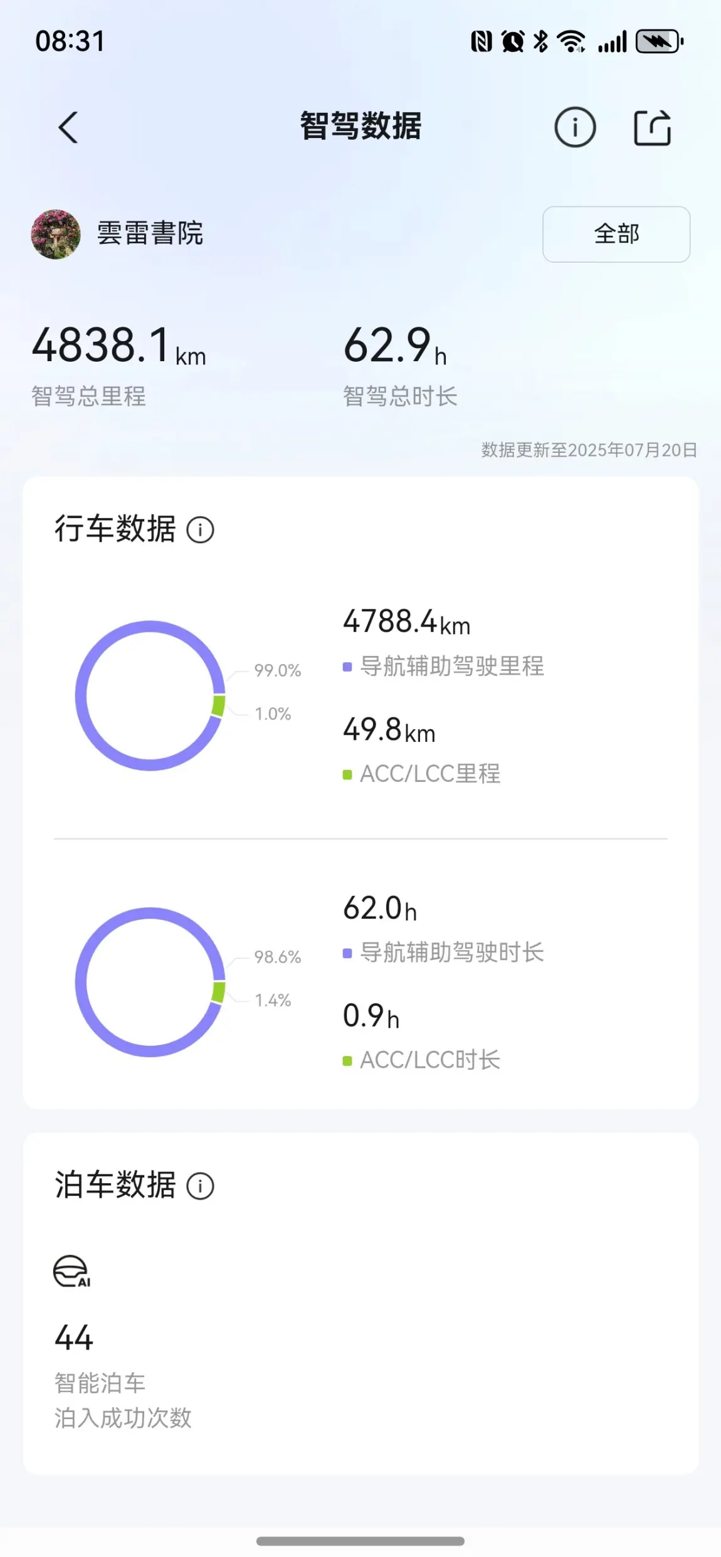
Task: Tap the green ACC/LCC时长 legend swatch
Action: pyautogui.click(x=347, y=1061)
